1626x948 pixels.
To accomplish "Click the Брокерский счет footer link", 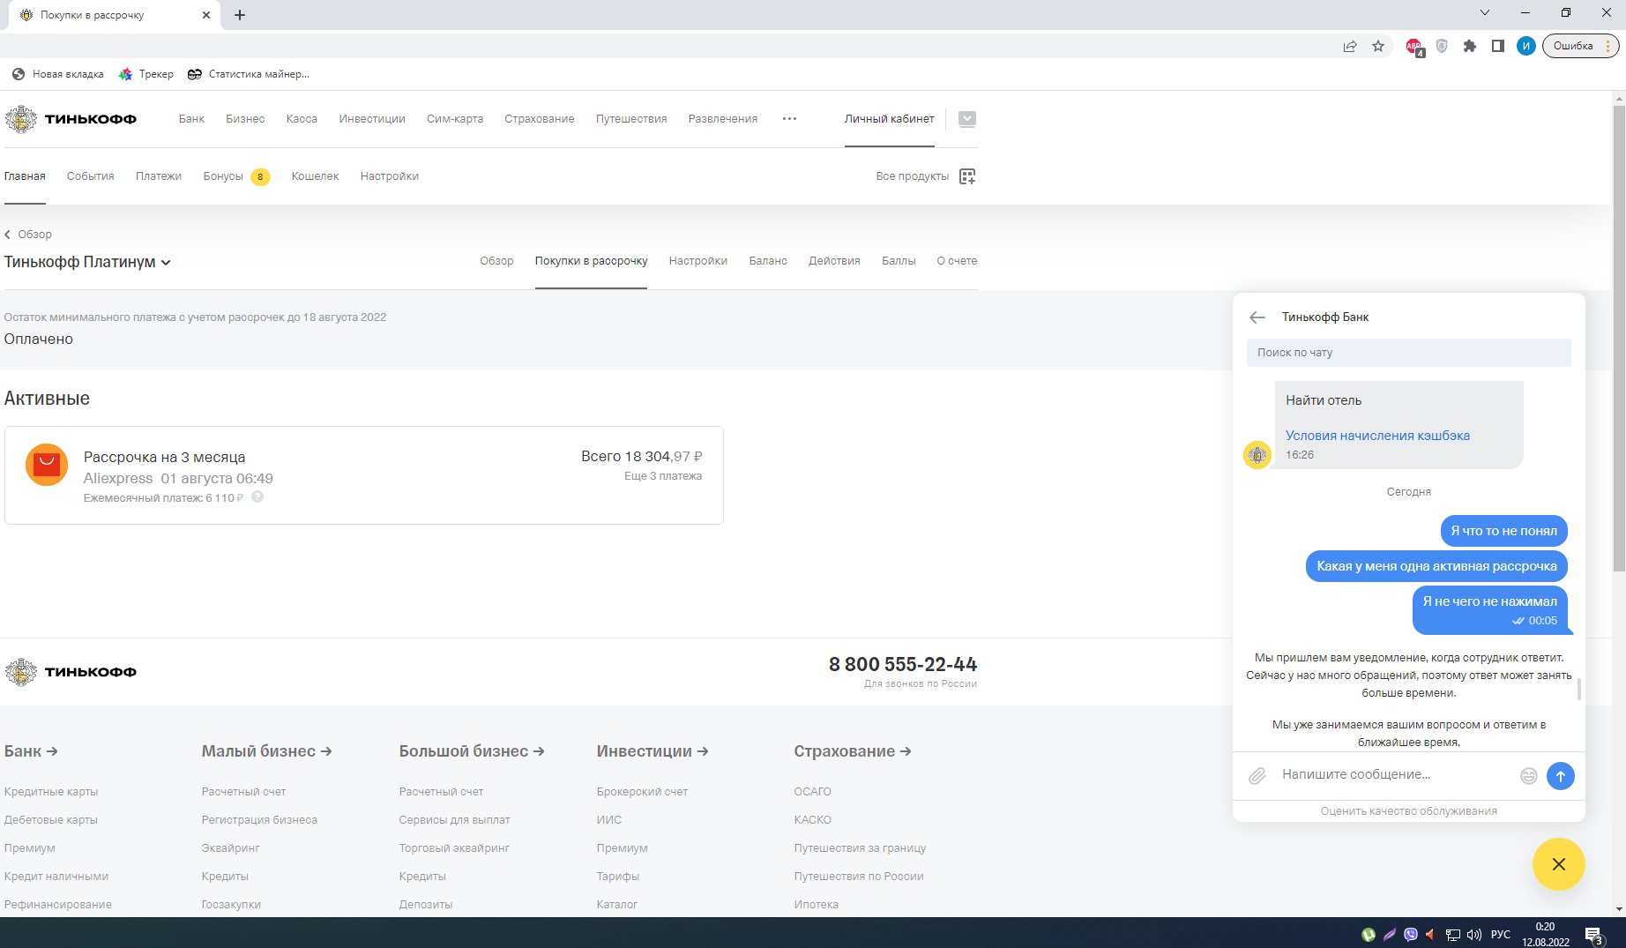I will click(x=642, y=792).
